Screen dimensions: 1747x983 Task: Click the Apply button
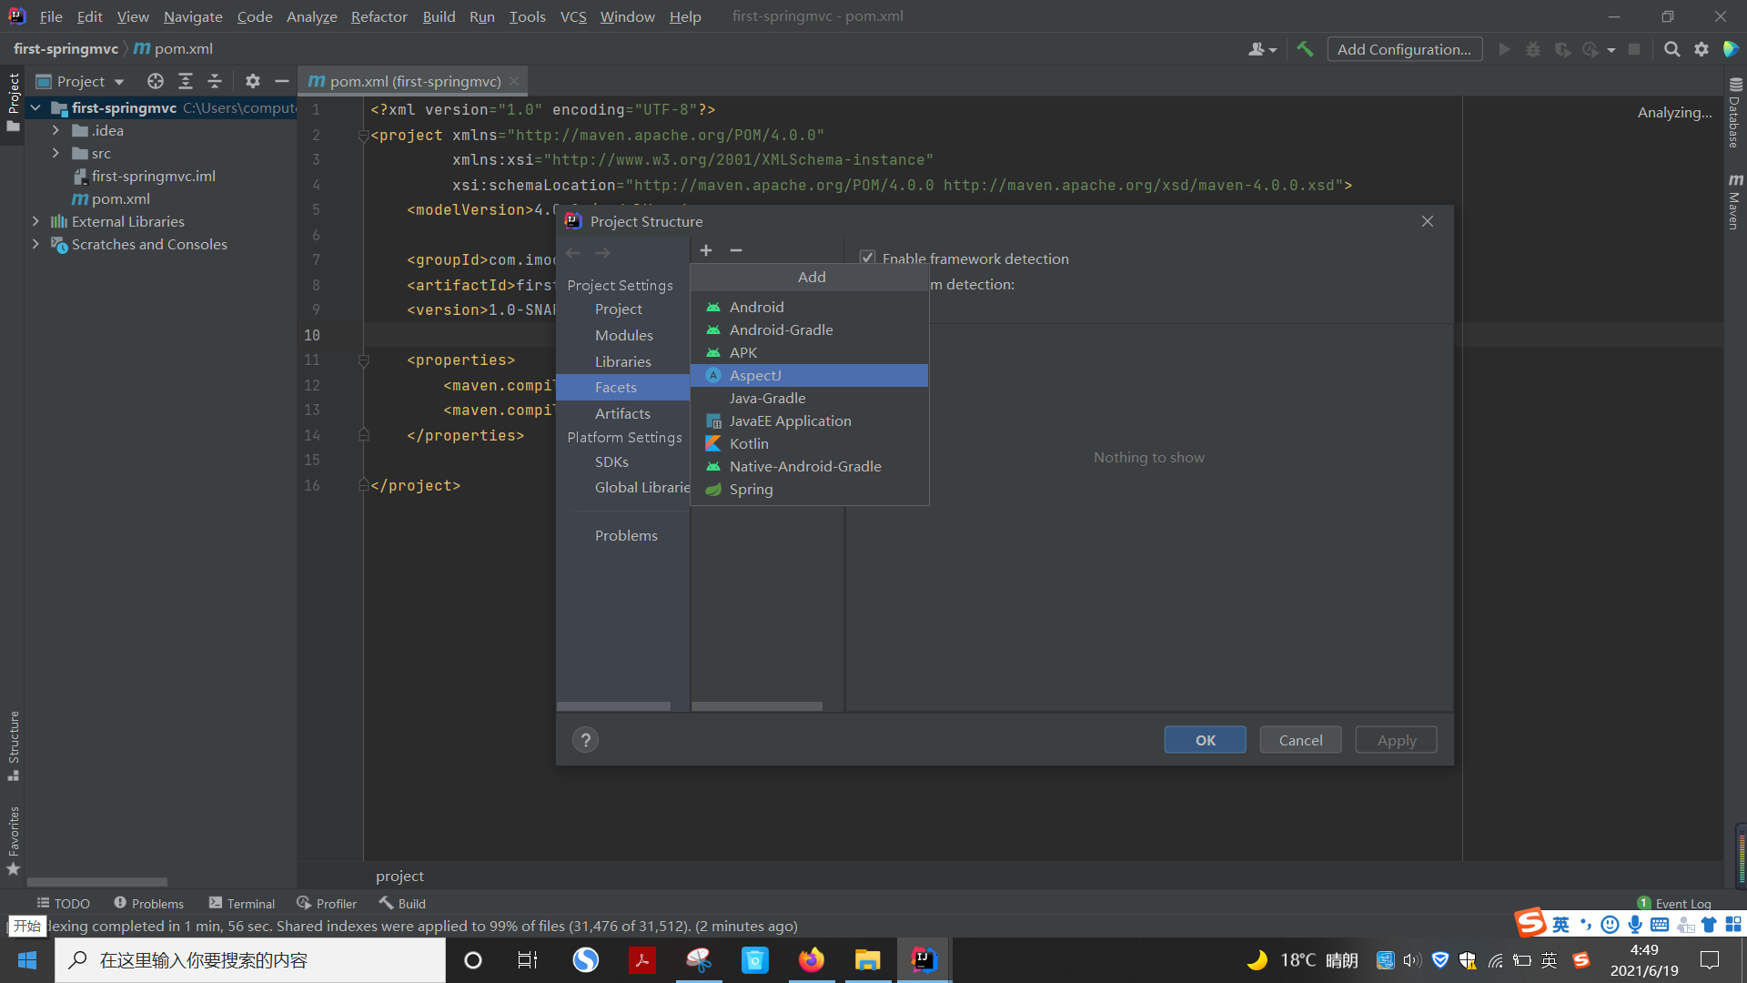[1397, 740]
